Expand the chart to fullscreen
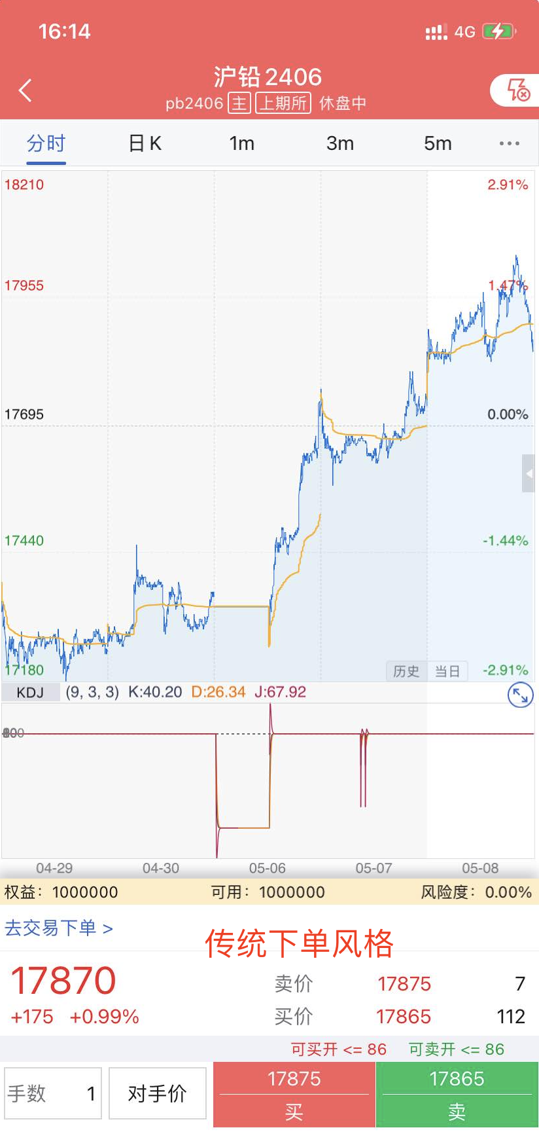This screenshot has height=1147, width=539. click(x=520, y=695)
